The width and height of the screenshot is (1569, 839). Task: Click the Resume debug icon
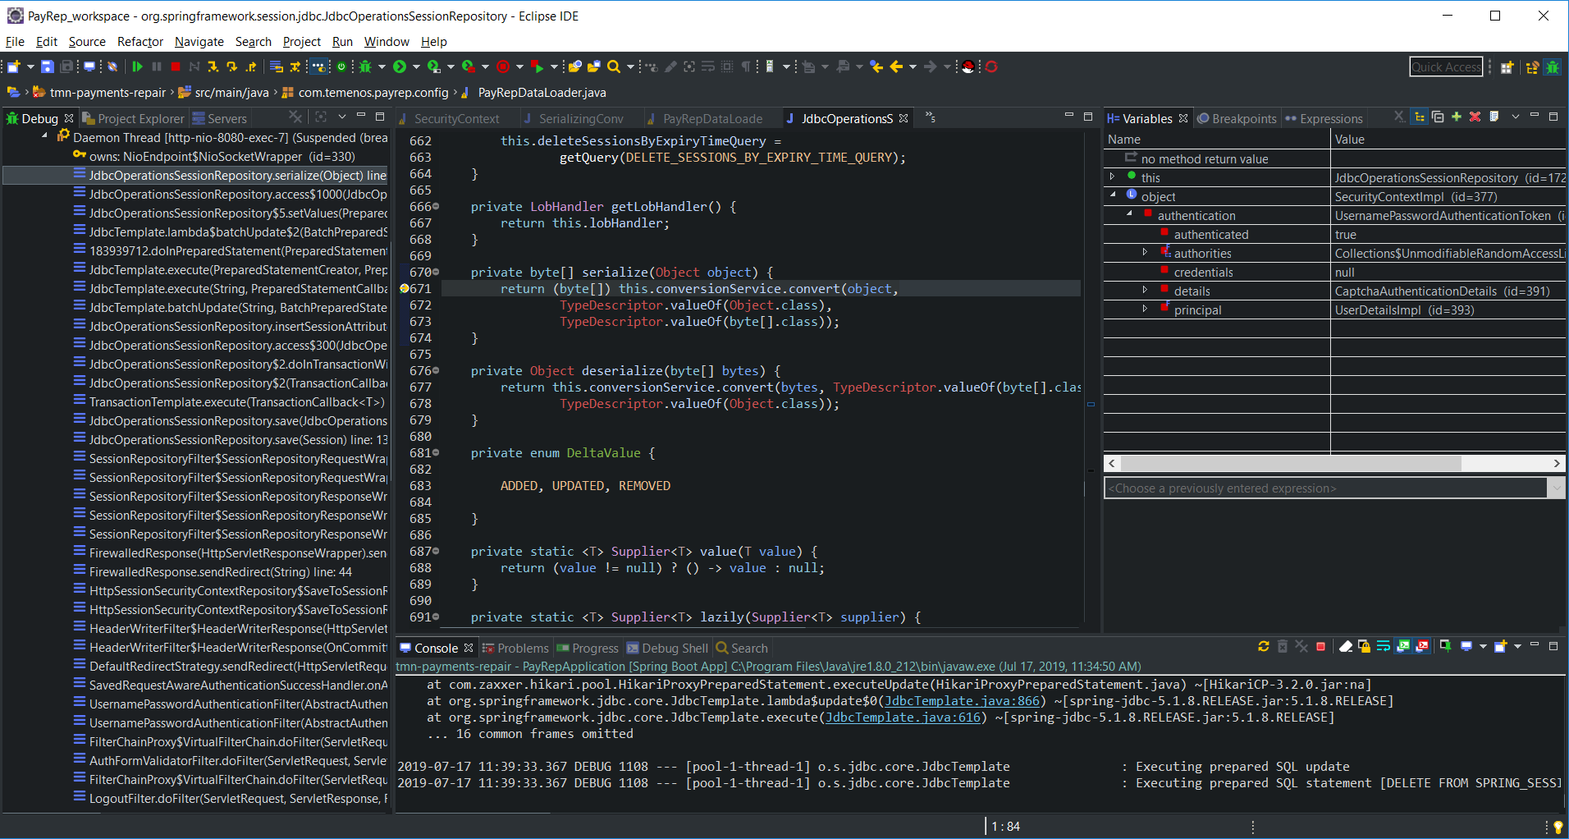pos(137,67)
